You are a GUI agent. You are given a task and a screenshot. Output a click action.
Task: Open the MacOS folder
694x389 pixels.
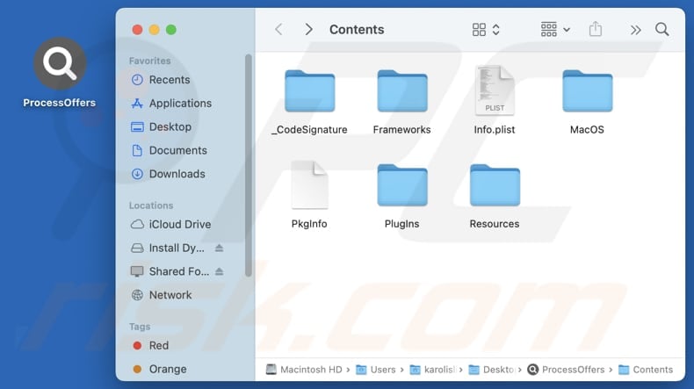click(588, 91)
